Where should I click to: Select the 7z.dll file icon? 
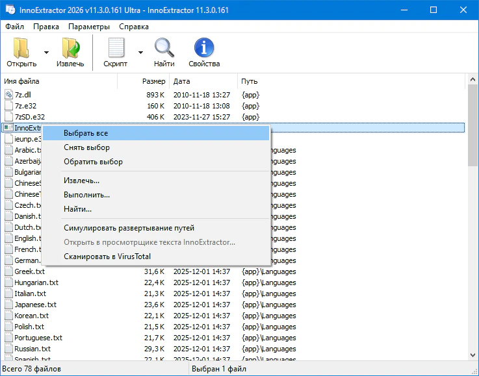(8, 95)
